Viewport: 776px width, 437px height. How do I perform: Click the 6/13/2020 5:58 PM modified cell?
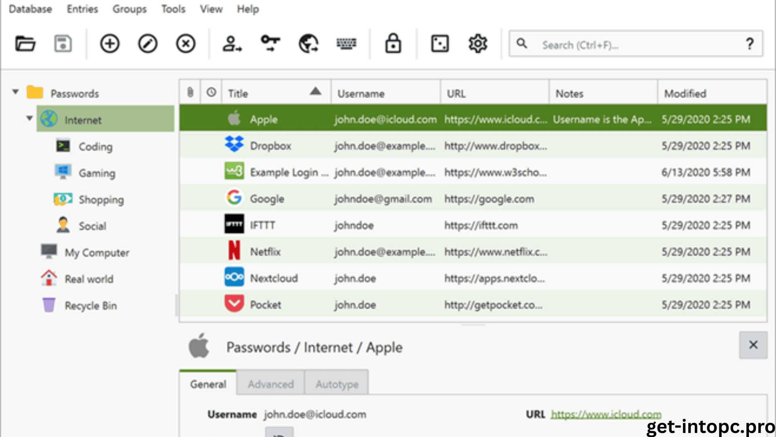click(706, 172)
